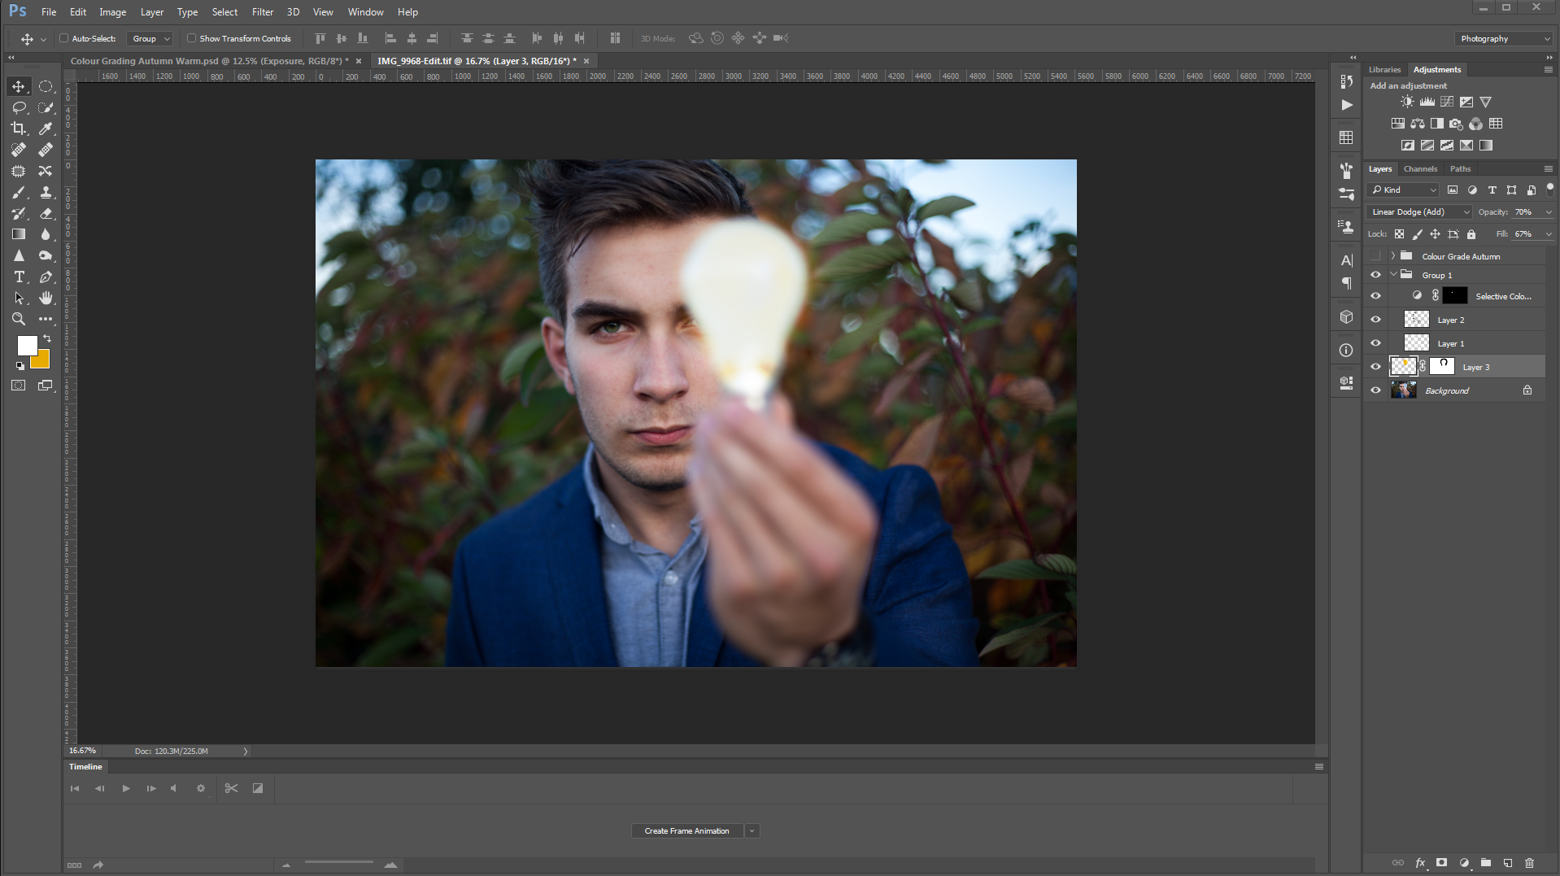The image size is (1560, 876).
Task: Open Create Frame Animation dropdown arrow
Action: [x=752, y=830]
